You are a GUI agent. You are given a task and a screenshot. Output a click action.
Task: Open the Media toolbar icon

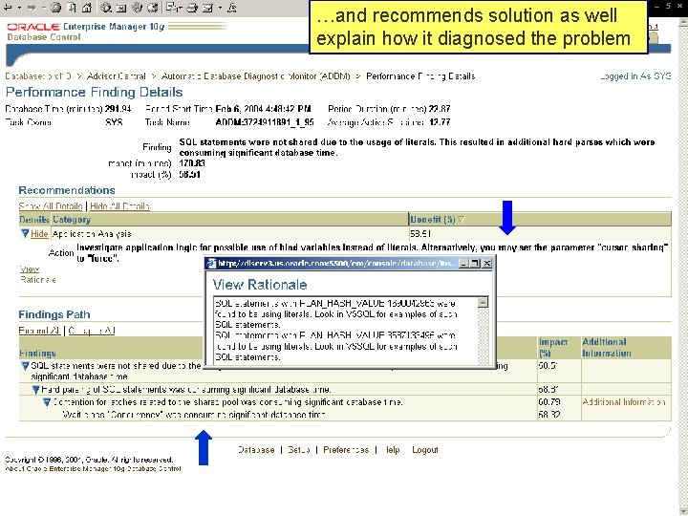tap(137, 8)
